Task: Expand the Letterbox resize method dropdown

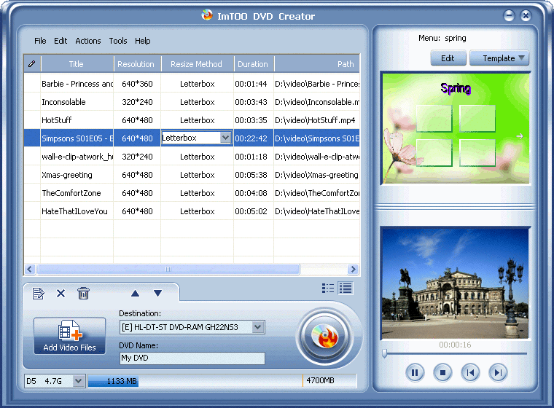Action: (x=225, y=138)
